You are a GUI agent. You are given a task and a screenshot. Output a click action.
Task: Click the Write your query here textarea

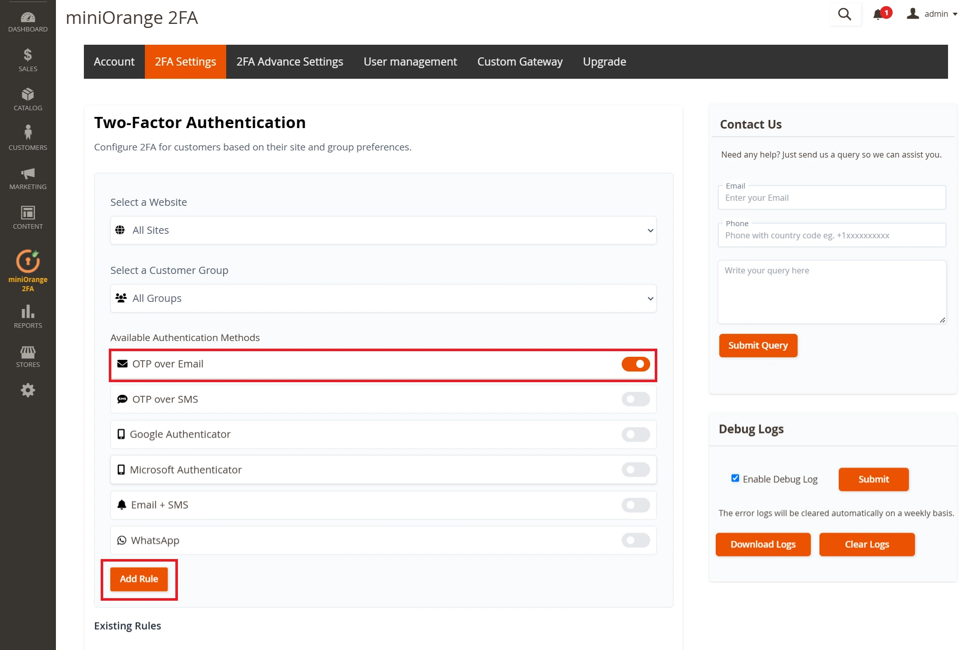(x=832, y=292)
